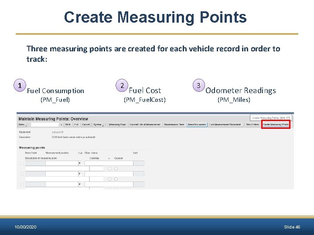
Task: Tick the first row's Counter checkbox
Action: [x=116, y=169]
